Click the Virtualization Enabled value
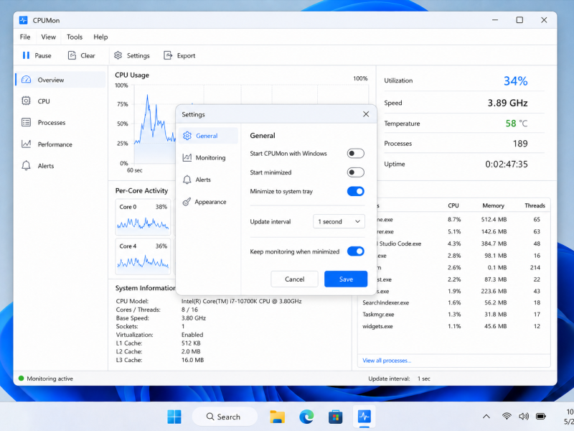Image resolution: width=574 pixels, height=431 pixels. click(x=192, y=335)
